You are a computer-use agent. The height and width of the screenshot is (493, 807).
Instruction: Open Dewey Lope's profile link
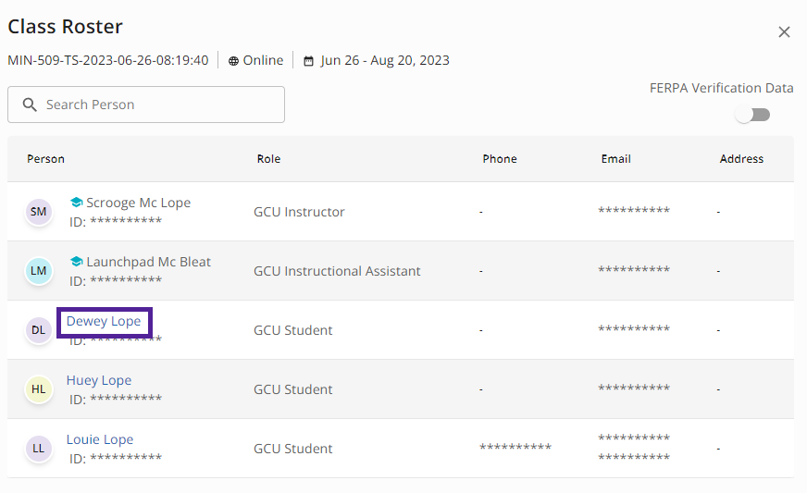click(x=104, y=321)
